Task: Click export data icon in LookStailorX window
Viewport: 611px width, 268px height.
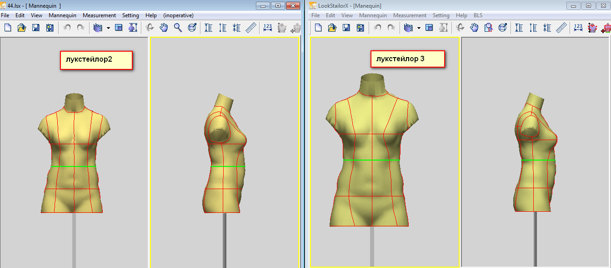Action: [360, 28]
